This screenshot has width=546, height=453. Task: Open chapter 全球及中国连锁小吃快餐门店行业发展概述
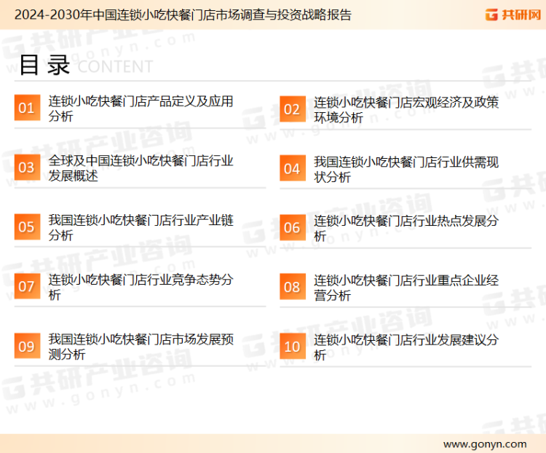coord(141,168)
